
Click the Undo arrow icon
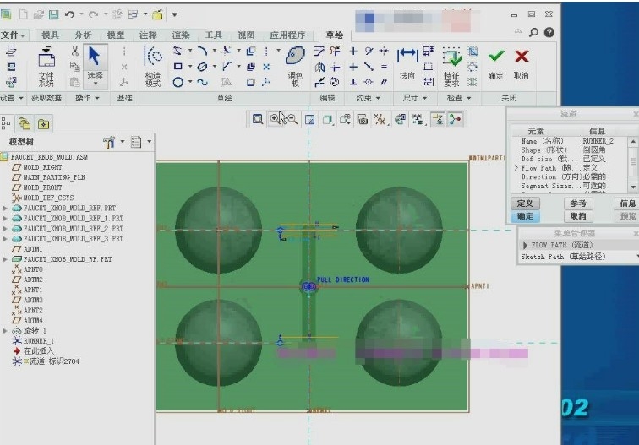(x=69, y=14)
